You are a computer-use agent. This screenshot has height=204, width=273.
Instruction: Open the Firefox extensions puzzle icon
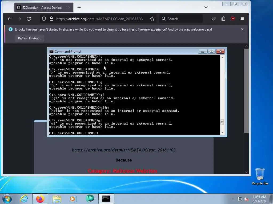pyautogui.click(x=223, y=19)
